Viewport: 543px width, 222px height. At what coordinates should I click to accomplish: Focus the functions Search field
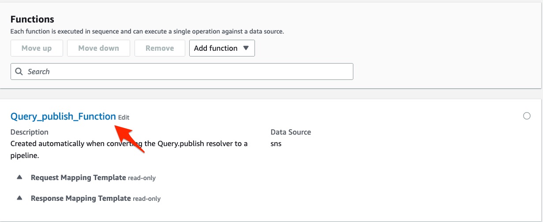click(182, 71)
